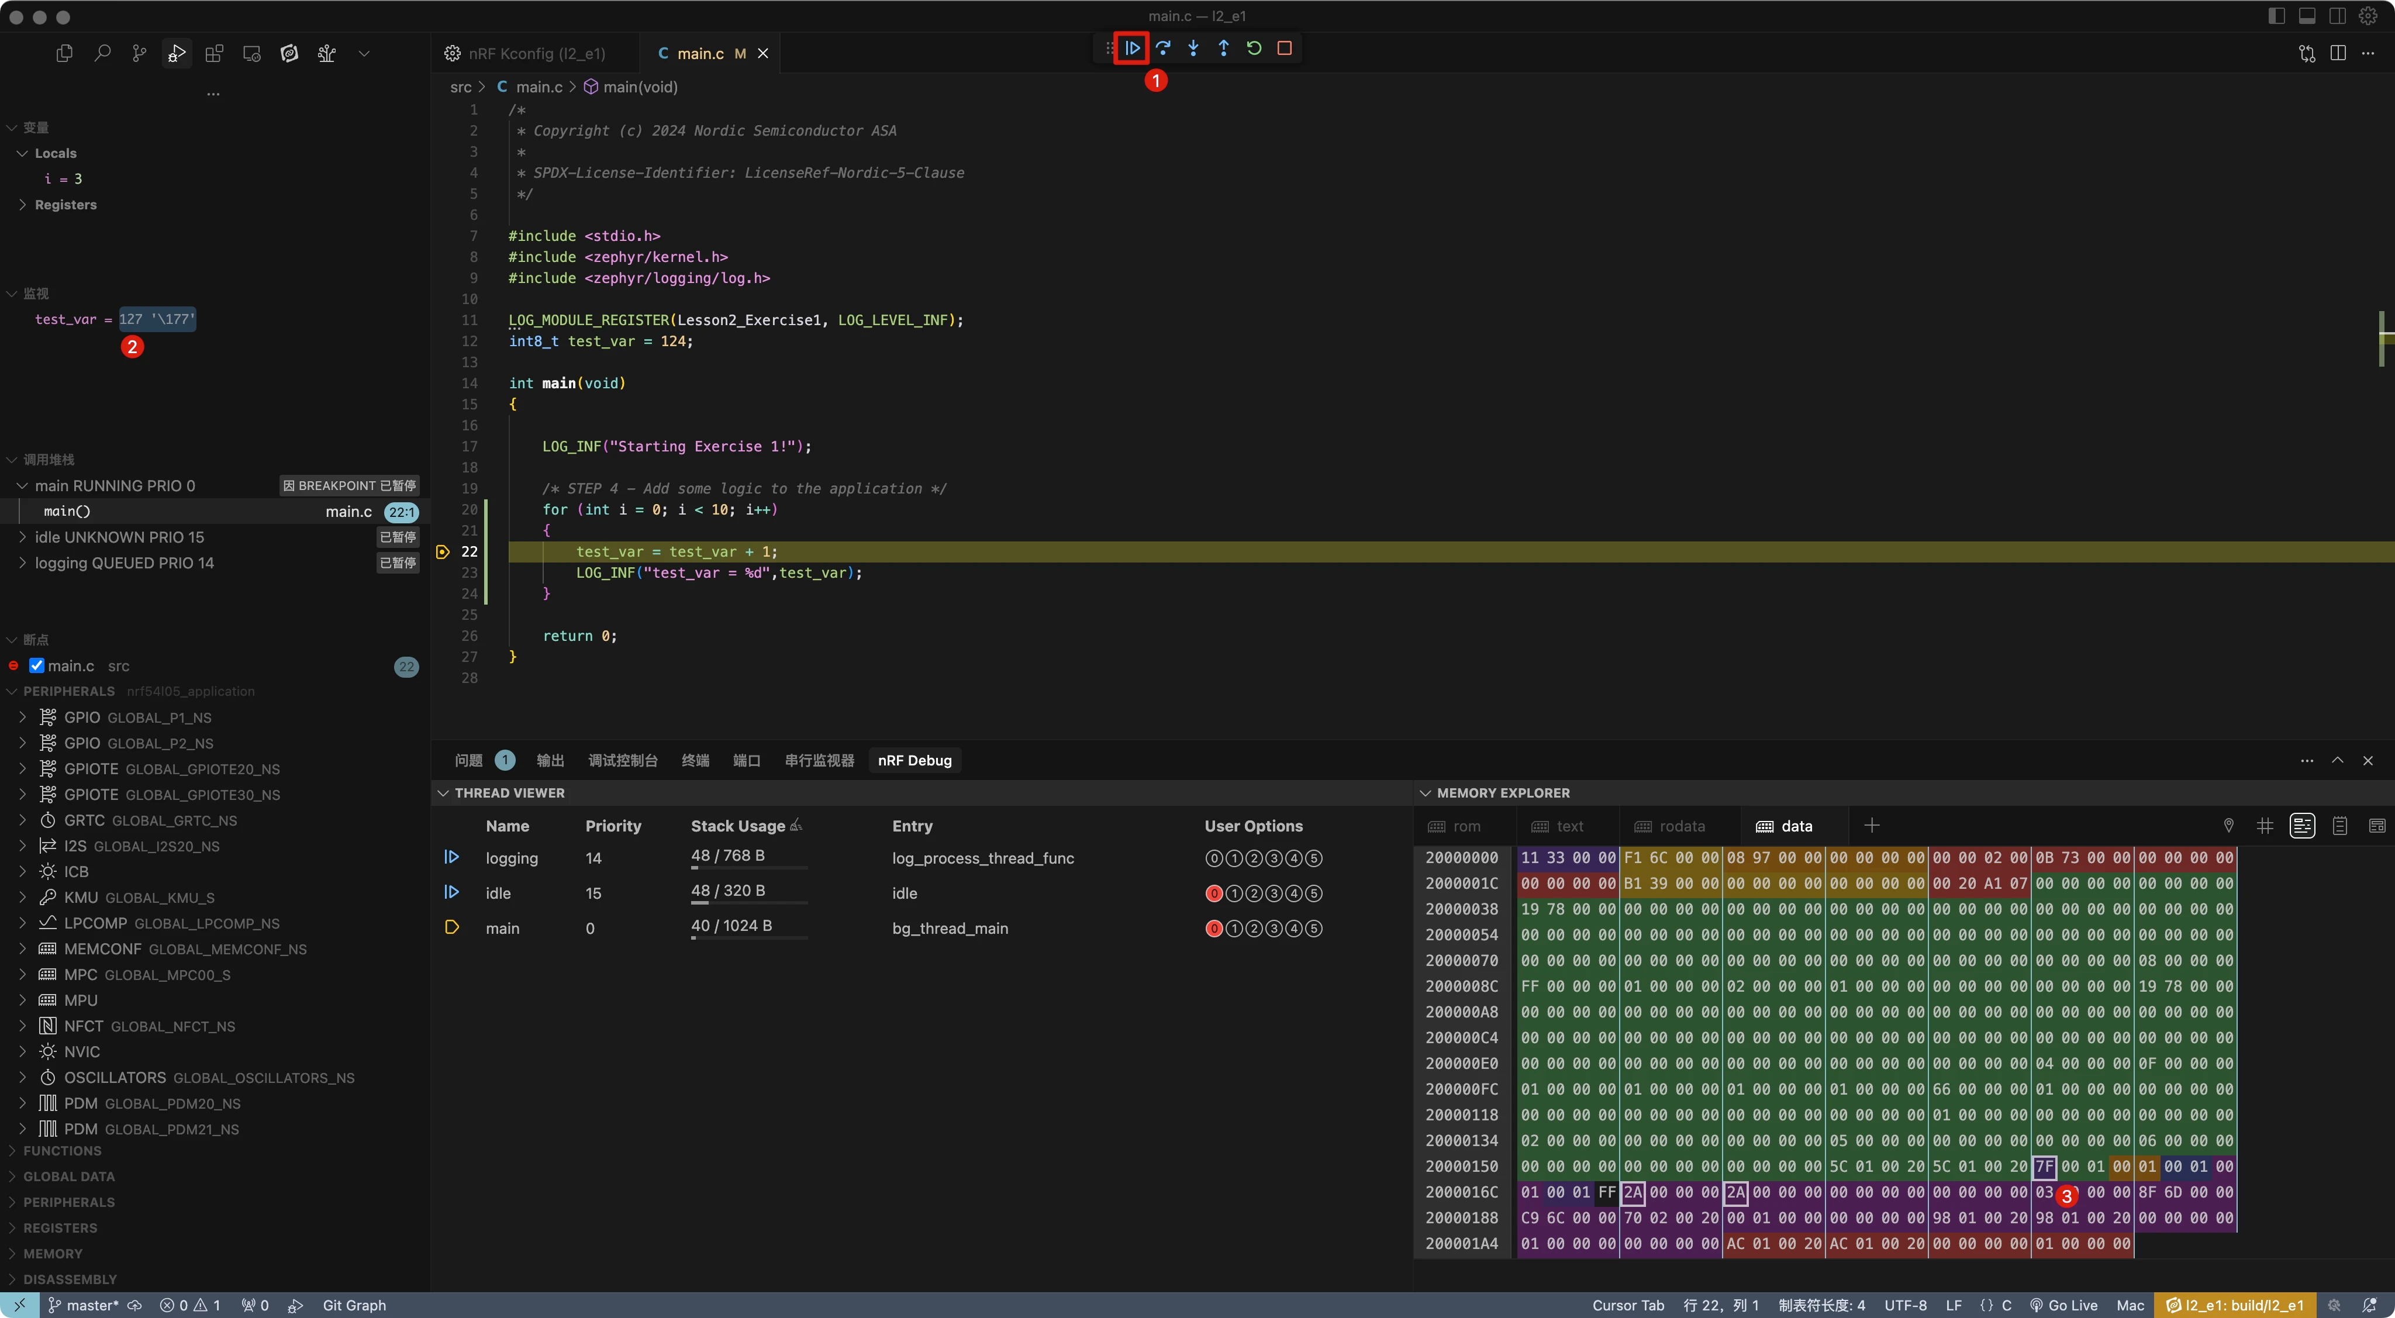Open the Search view in activity bar
The width and height of the screenshot is (2395, 1318).
[102, 54]
